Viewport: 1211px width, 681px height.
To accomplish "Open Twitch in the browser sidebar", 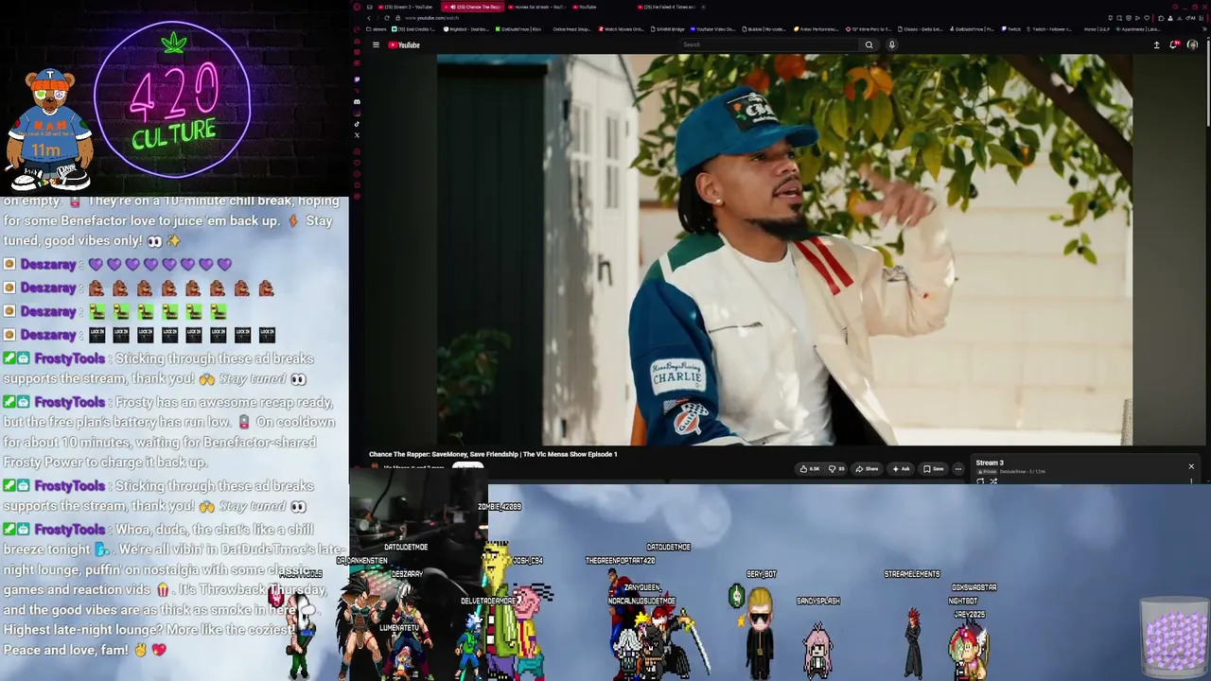I will pos(357,79).
